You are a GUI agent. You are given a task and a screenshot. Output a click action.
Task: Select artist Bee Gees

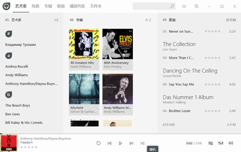point(12,114)
